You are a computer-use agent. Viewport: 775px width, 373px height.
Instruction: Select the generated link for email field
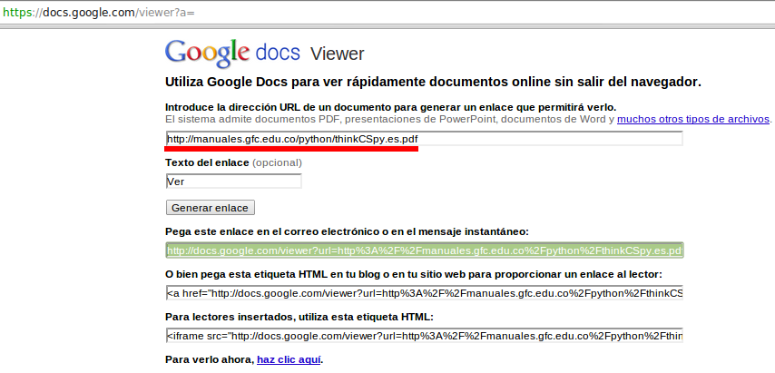(x=425, y=250)
